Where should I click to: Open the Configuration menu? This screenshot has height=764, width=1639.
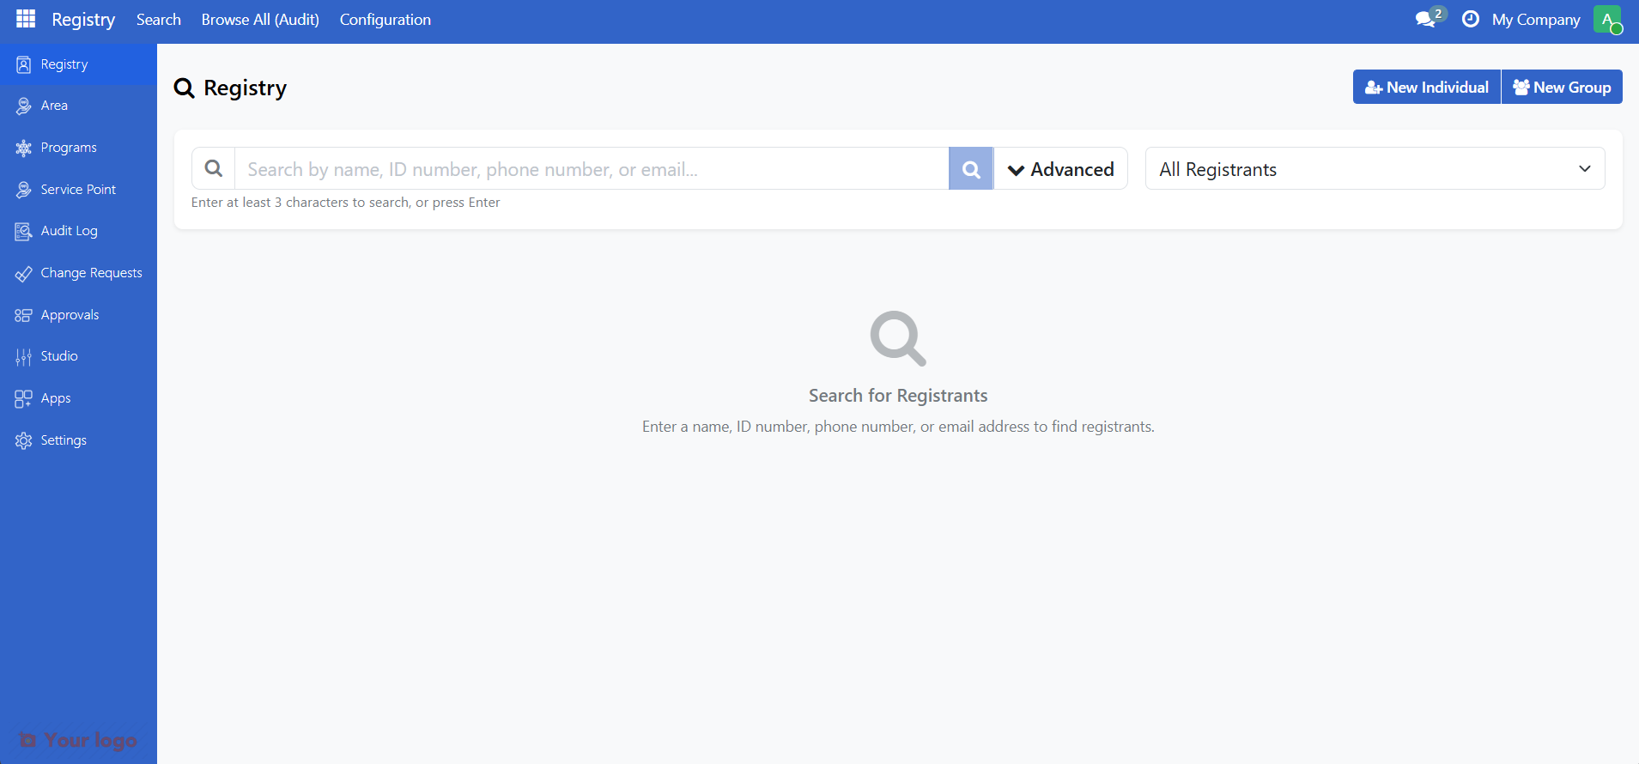tap(385, 19)
